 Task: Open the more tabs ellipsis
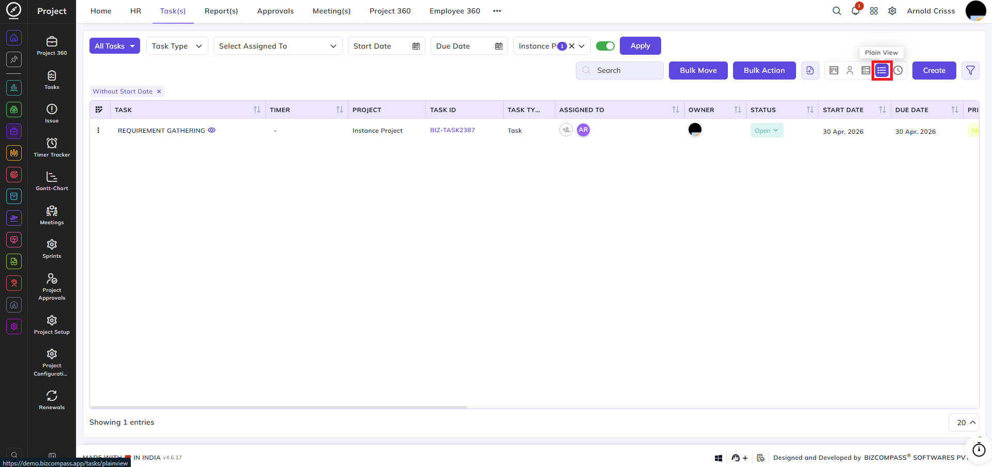(497, 11)
